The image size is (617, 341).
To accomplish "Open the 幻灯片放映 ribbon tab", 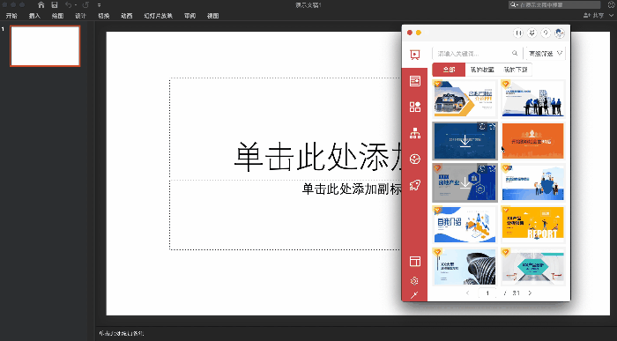I will [158, 16].
